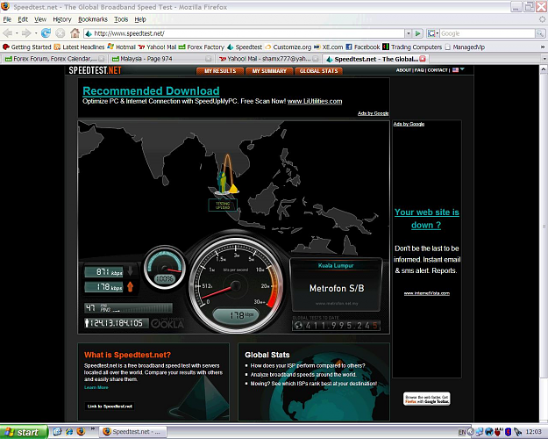Open the Help menu
Screen dimensions: 548x439
point(140,19)
